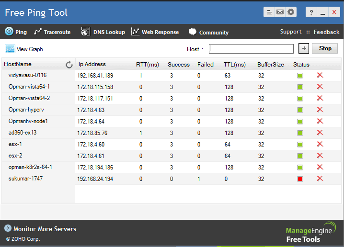Image resolution: width=344 pixels, height=247 pixels.
Task: Open View Graph
Action: point(23,49)
